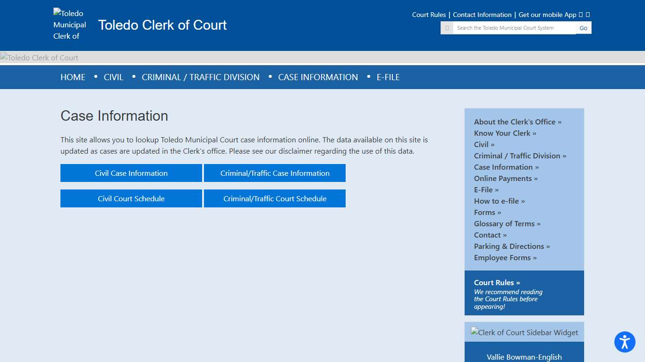The height and width of the screenshot is (362, 645).
Task: Click the Clerk of Court Sidebar Widget image
Action: (524, 332)
